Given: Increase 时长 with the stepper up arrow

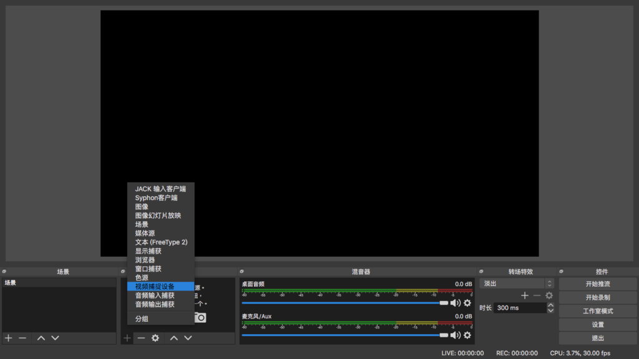Looking at the screenshot, I should (550, 305).
